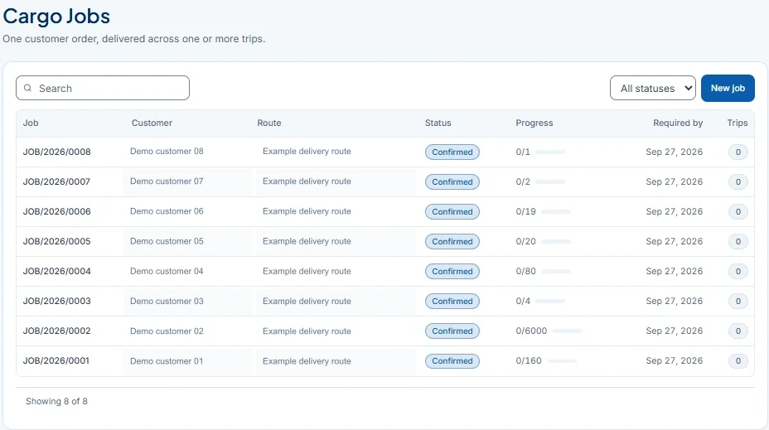Click progress bar showing 0/1
The height and width of the screenshot is (430, 769).
tap(550, 152)
